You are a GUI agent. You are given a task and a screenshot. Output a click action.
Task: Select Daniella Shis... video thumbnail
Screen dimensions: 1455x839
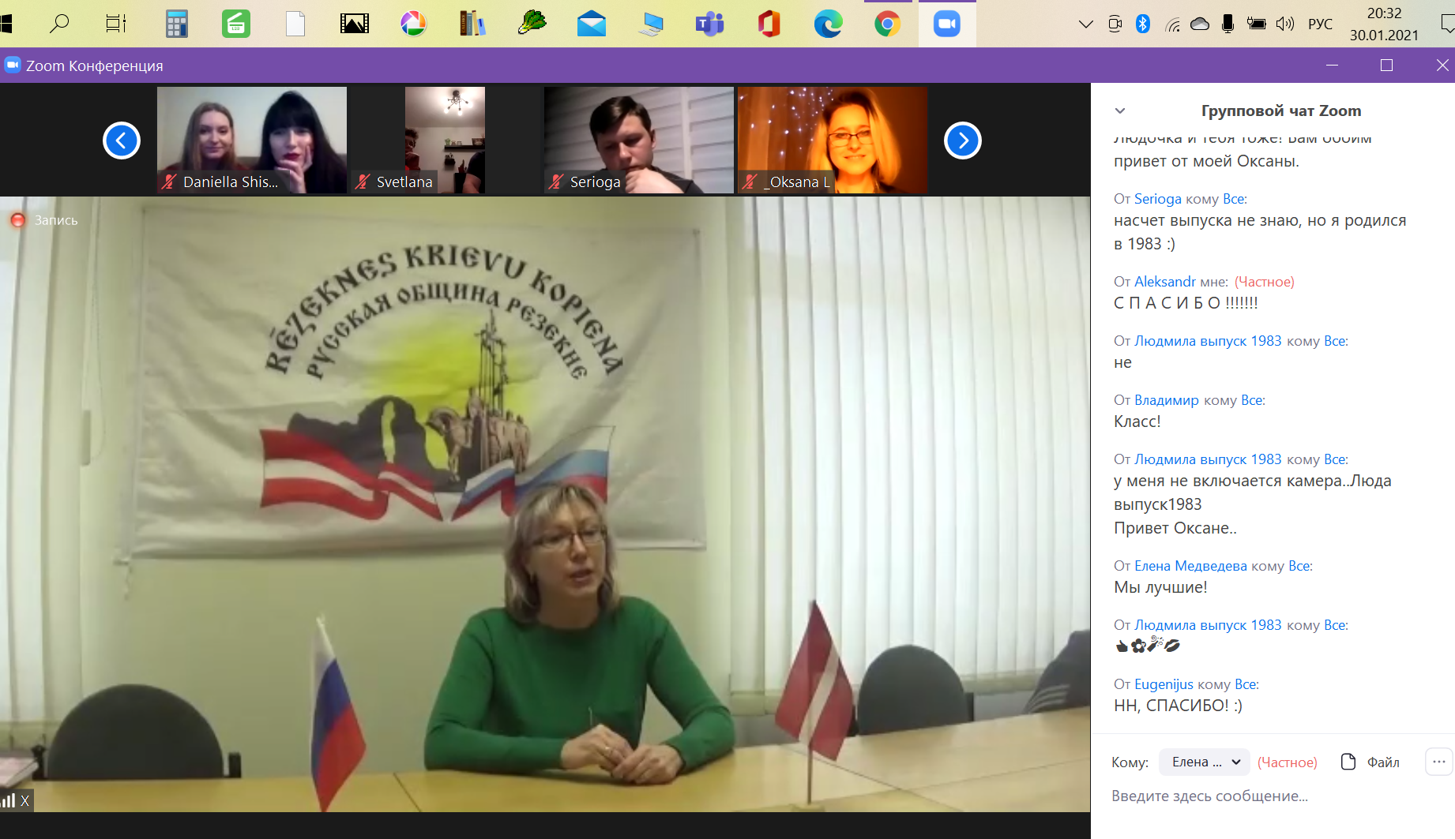click(251, 140)
